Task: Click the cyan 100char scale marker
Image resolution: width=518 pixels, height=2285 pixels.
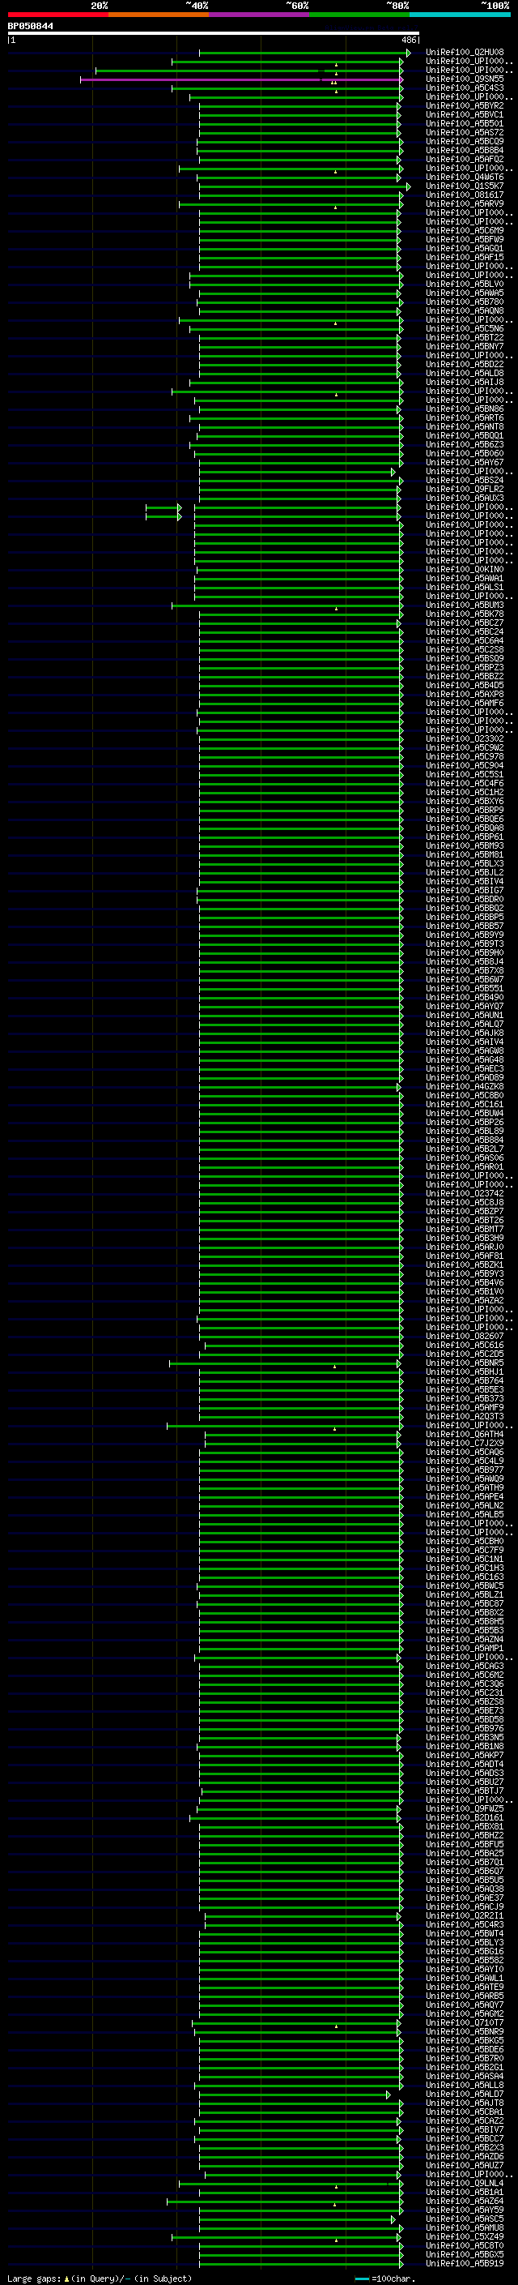Action: pos(362,2279)
